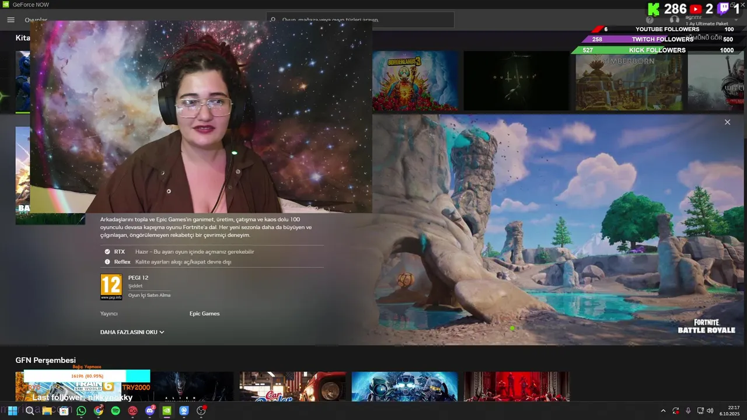Click the microphone tray icon
747x420 pixels.
pyautogui.click(x=688, y=411)
